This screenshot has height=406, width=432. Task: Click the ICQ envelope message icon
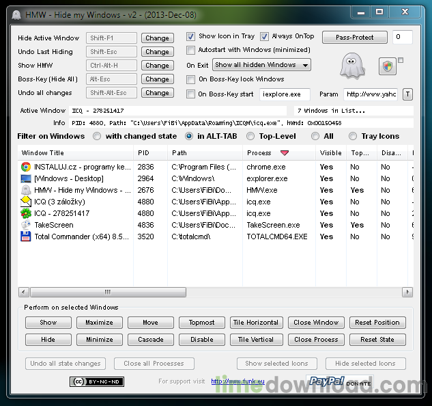point(26,202)
